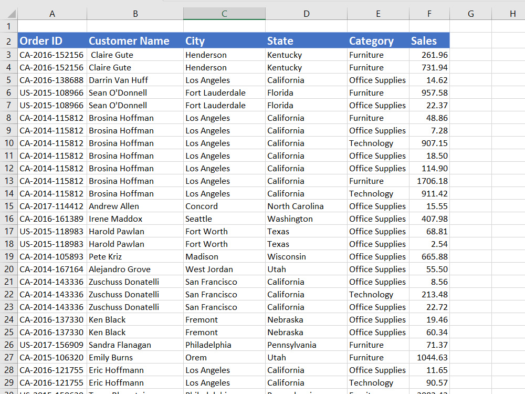Select Sandra Flanagan customer cell
The image size is (525, 394).
click(135, 345)
